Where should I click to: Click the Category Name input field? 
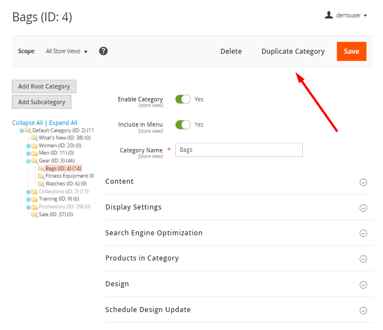tap(239, 150)
